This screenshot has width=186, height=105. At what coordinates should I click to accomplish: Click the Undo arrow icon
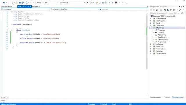(26, 3)
